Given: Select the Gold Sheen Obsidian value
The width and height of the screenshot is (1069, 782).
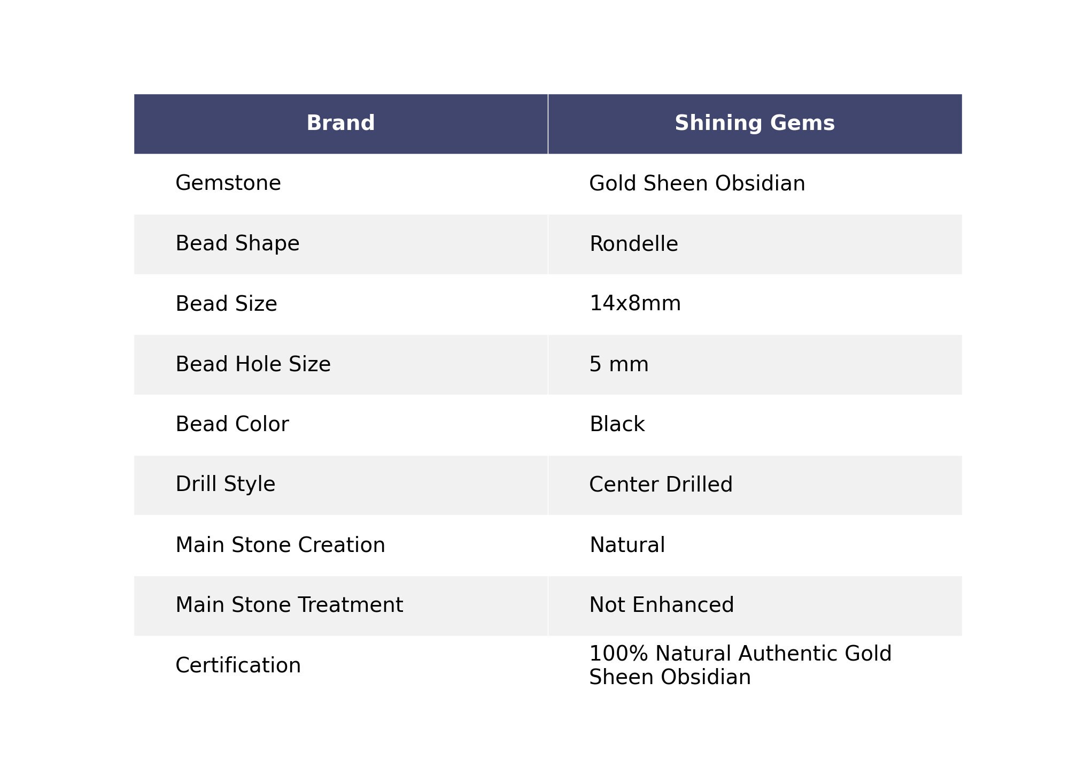Looking at the screenshot, I should (x=697, y=184).
